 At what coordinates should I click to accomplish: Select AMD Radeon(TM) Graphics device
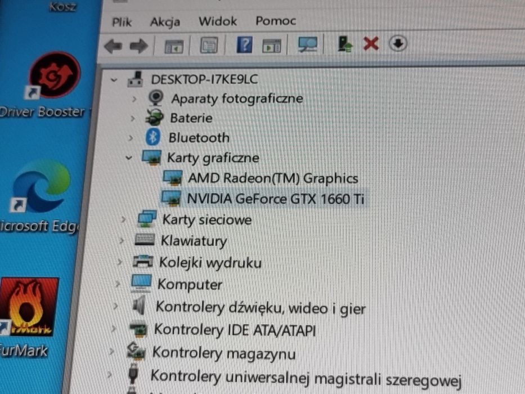point(273,178)
